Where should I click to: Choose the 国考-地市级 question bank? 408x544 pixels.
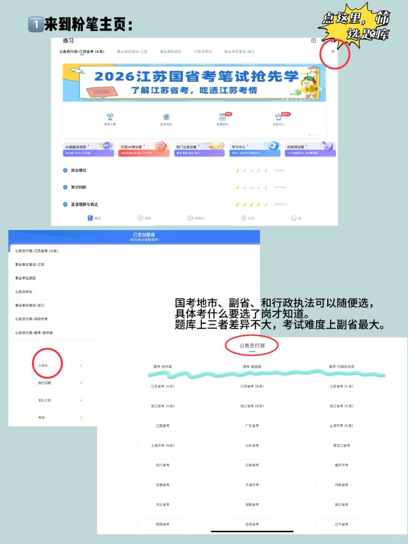(x=162, y=366)
